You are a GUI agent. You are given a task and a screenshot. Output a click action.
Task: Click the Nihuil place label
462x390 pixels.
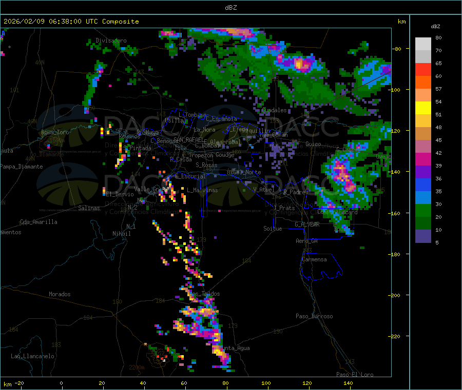pos(121,234)
